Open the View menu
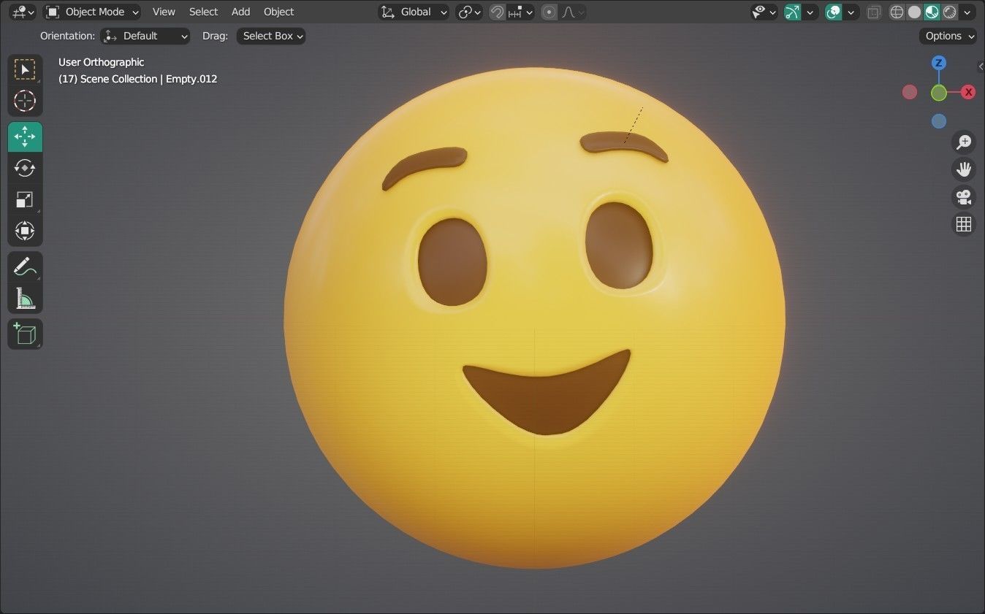The width and height of the screenshot is (985, 614). pos(164,12)
